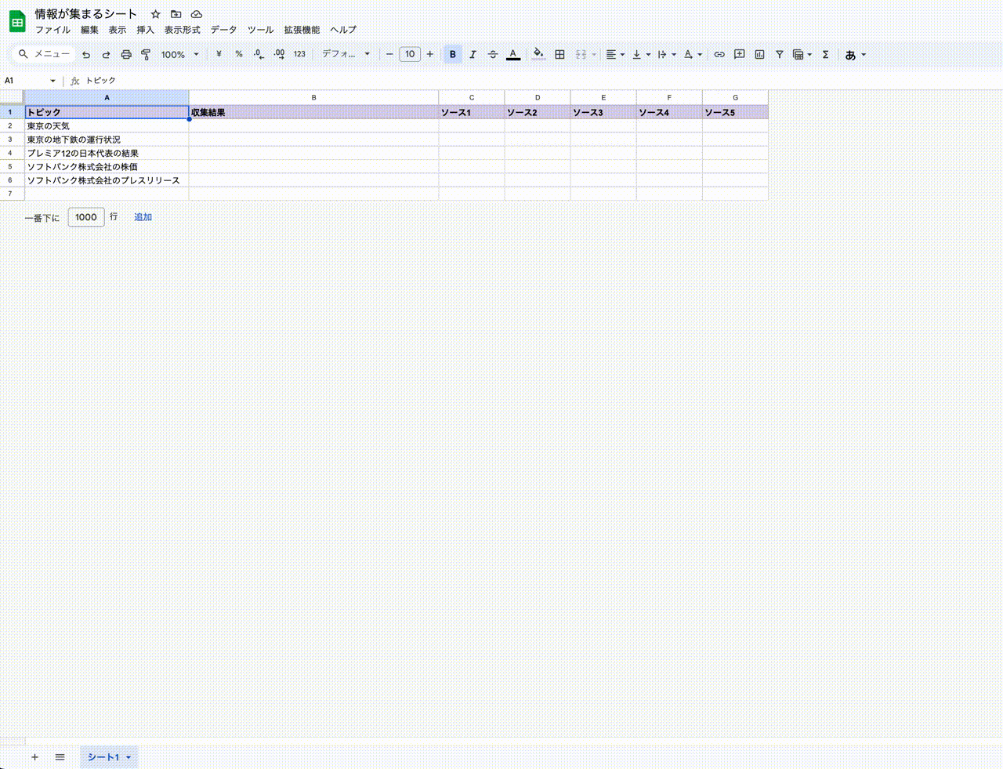Click the move to folder icon
This screenshot has height=769, width=1003.
coord(176,14)
